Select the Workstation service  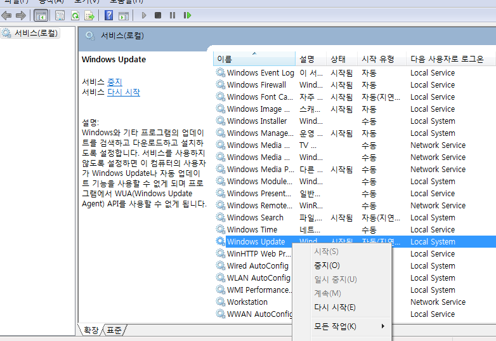pyautogui.click(x=247, y=302)
